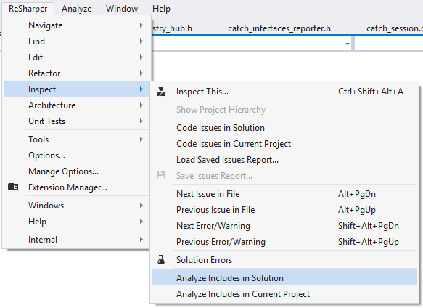Expand the Unit Tests submenu

(x=76, y=121)
